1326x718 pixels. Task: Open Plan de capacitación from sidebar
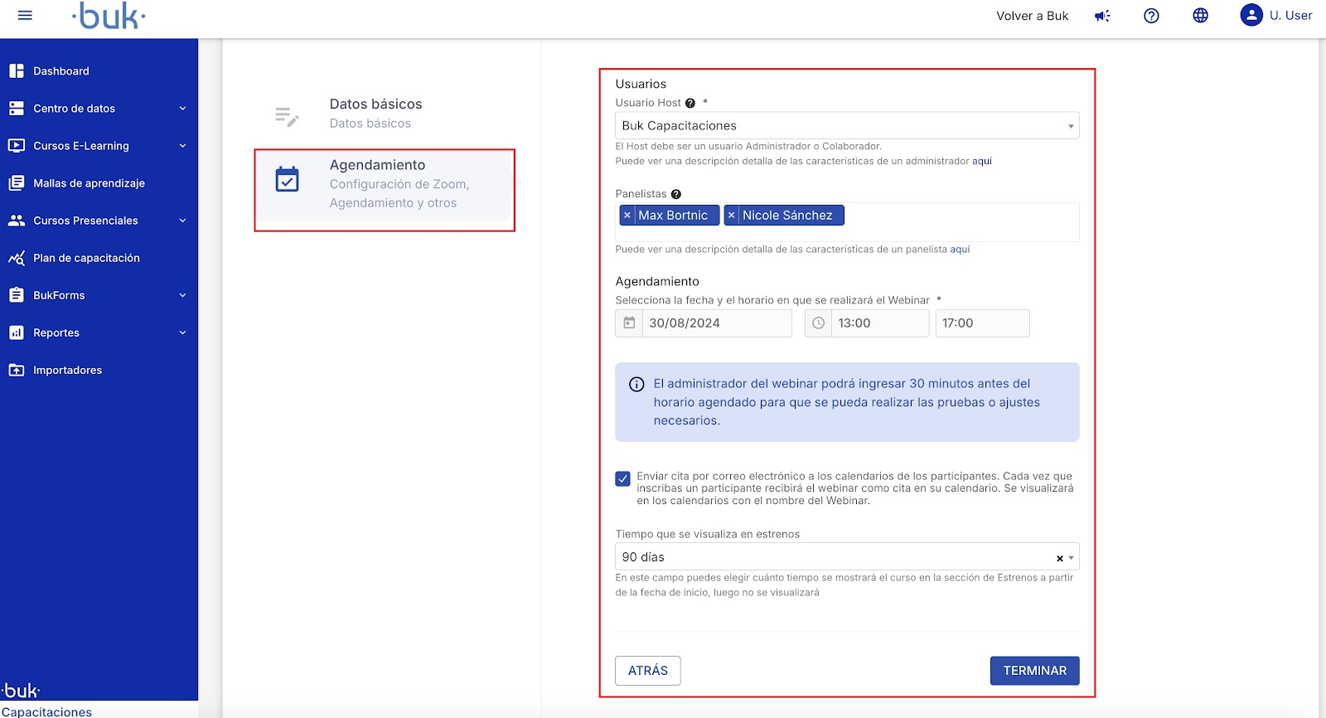[x=86, y=258]
